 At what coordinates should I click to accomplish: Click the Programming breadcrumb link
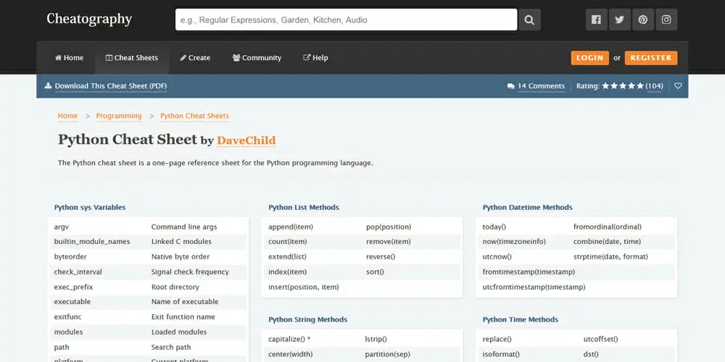click(x=119, y=116)
